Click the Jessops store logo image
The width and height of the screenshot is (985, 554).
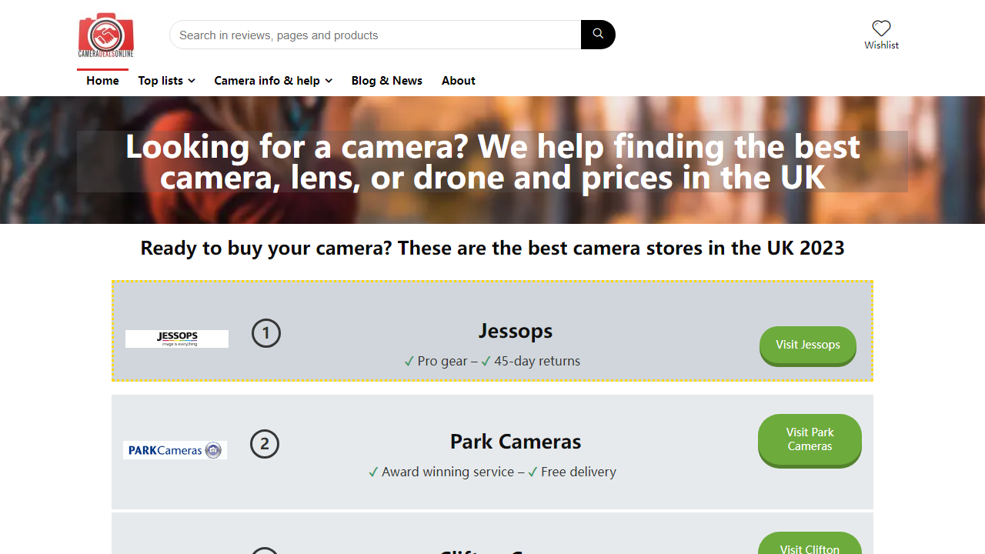point(176,339)
